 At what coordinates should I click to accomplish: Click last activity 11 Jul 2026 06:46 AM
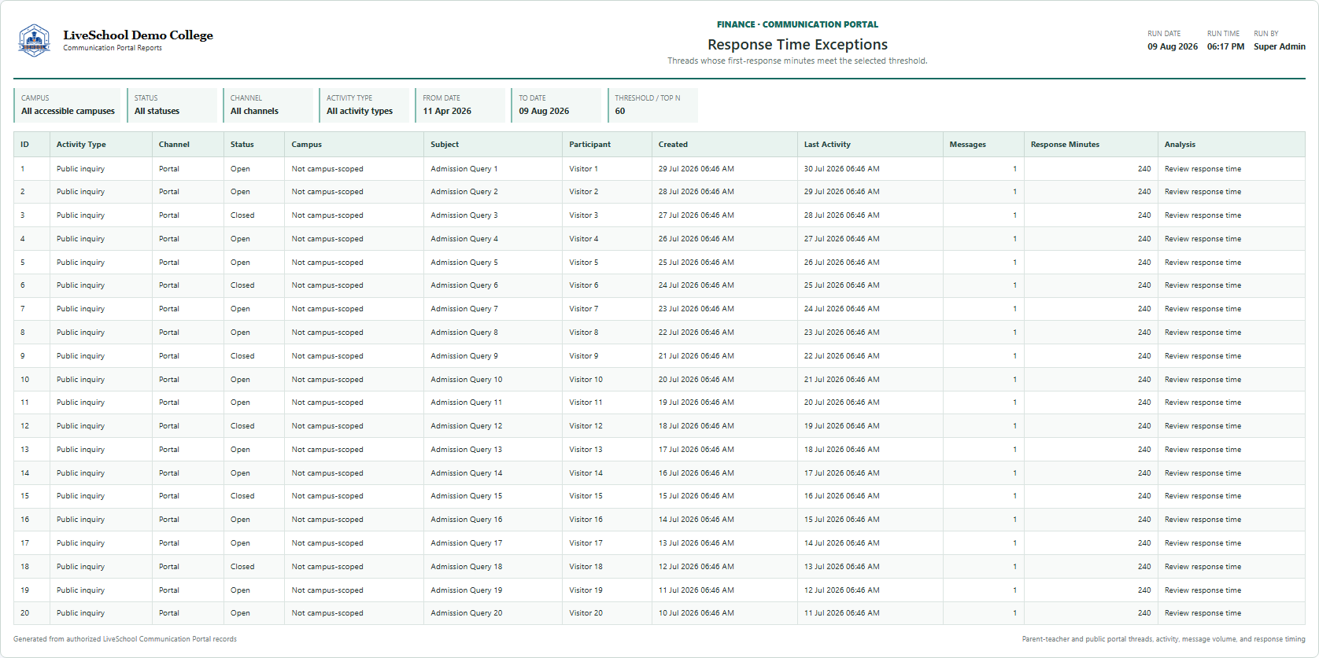click(842, 613)
